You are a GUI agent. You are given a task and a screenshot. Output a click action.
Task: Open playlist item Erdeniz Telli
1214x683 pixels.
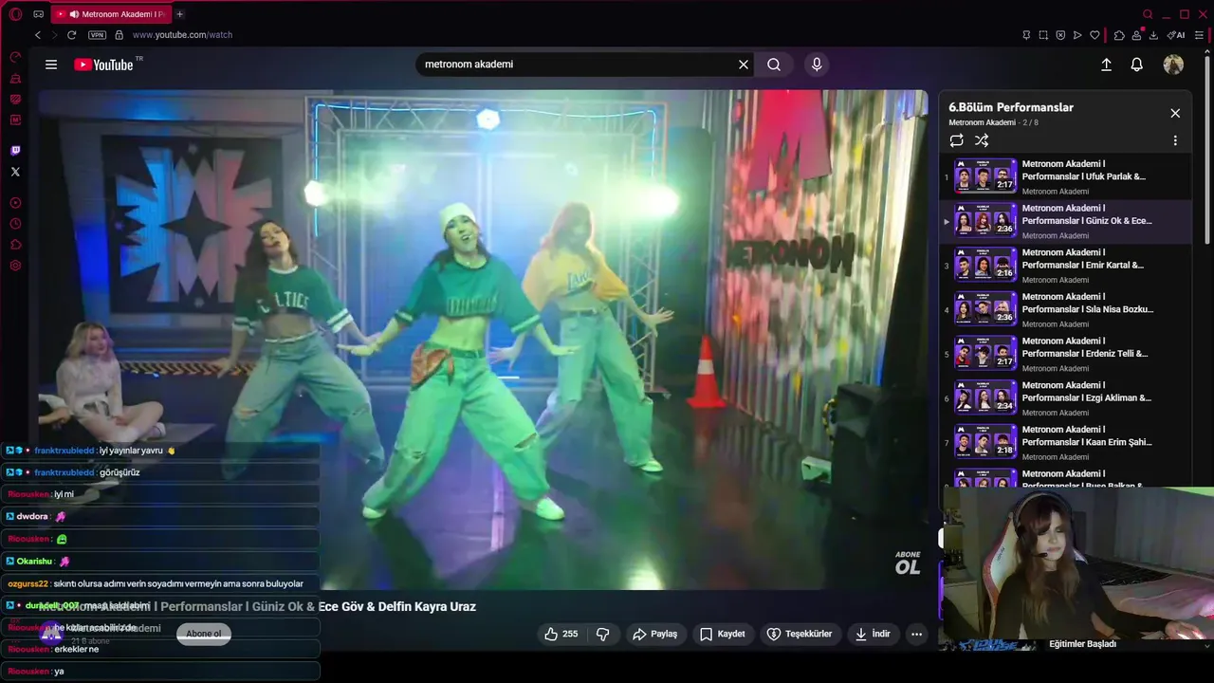pyautogui.click(x=1065, y=354)
